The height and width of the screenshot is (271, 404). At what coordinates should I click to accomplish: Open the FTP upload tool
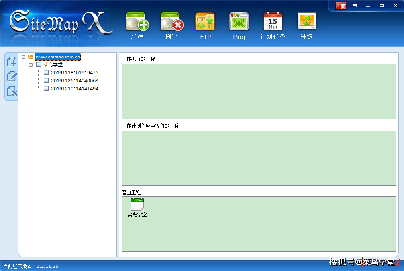tap(205, 21)
